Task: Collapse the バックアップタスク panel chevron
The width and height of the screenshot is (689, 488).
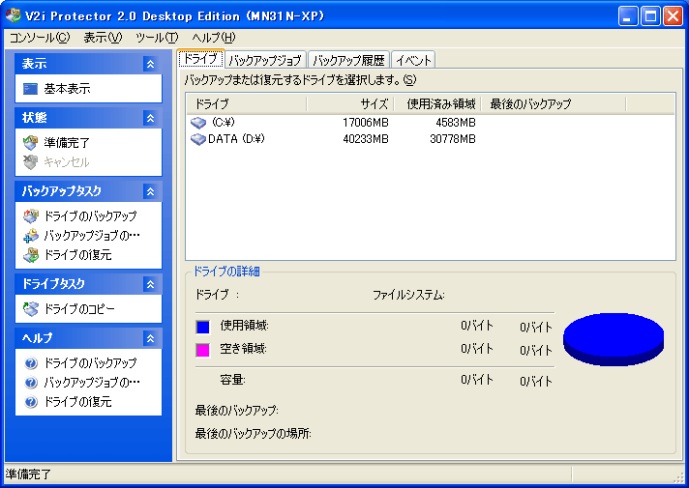Action: click(150, 191)
